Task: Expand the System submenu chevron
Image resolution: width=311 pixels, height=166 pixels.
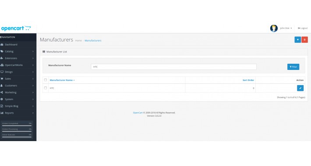Action: 33,99
